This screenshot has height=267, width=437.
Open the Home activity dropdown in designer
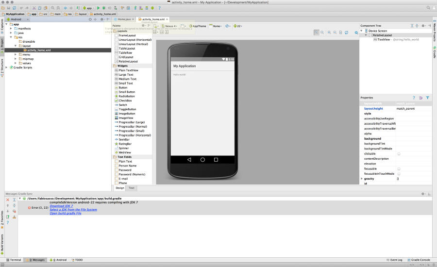click(216, 26)
